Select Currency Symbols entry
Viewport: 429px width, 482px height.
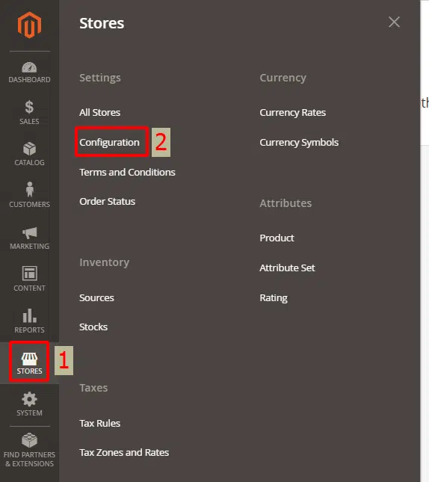(x=299, y=142)
